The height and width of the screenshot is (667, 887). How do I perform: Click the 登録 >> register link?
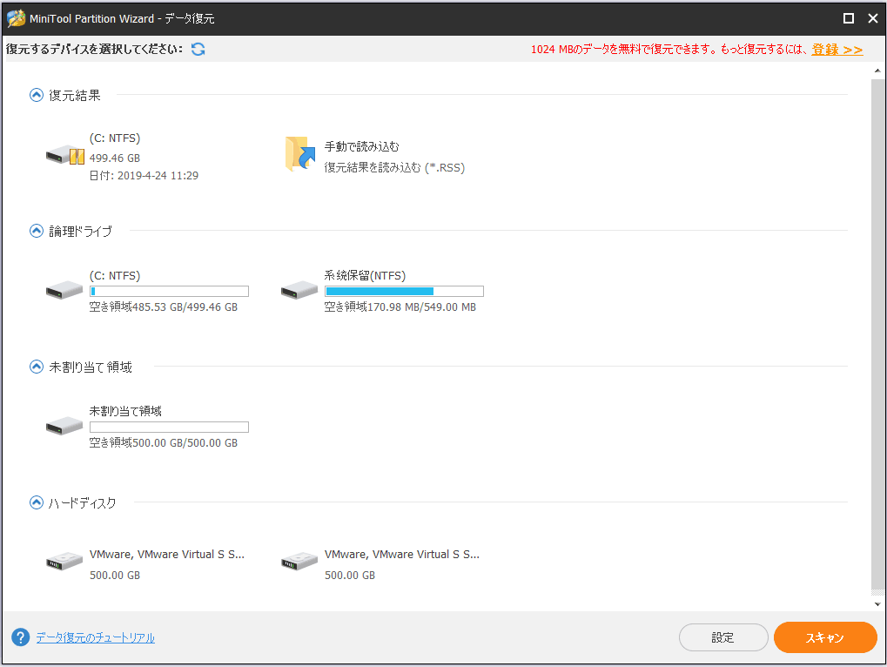pyautogui.click(x=837, y=50)
